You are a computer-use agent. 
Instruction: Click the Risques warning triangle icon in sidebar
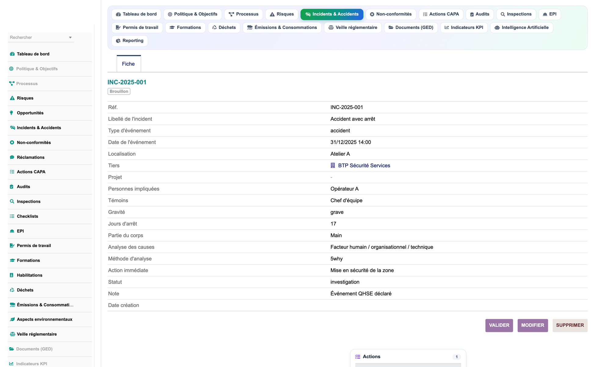pos(12,98)
